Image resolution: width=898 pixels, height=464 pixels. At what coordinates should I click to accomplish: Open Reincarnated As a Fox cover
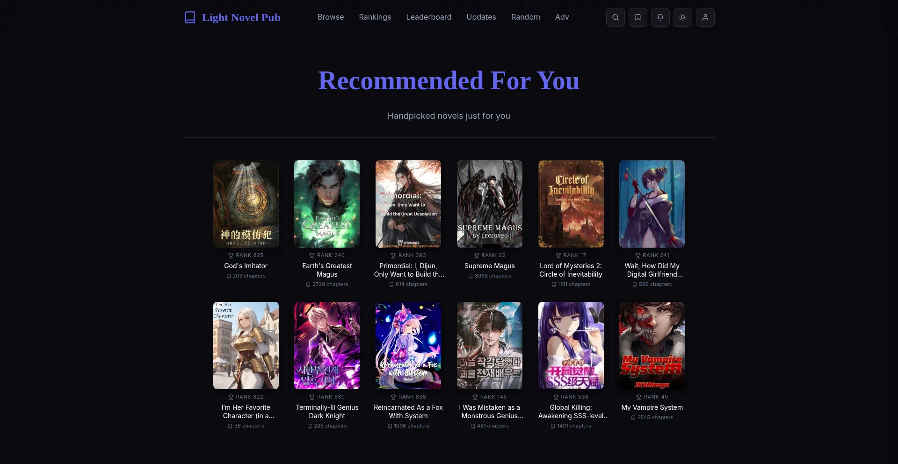[x=408, y=345]
